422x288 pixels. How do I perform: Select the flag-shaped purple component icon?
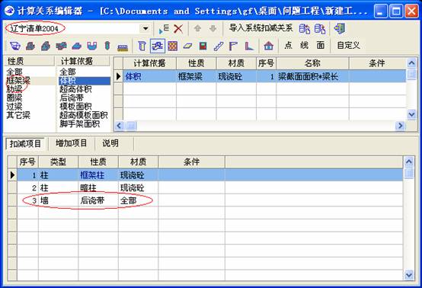point(233,46)
